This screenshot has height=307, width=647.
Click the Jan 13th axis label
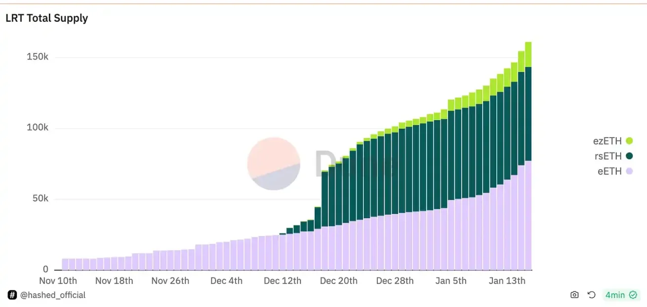(507, 281)
